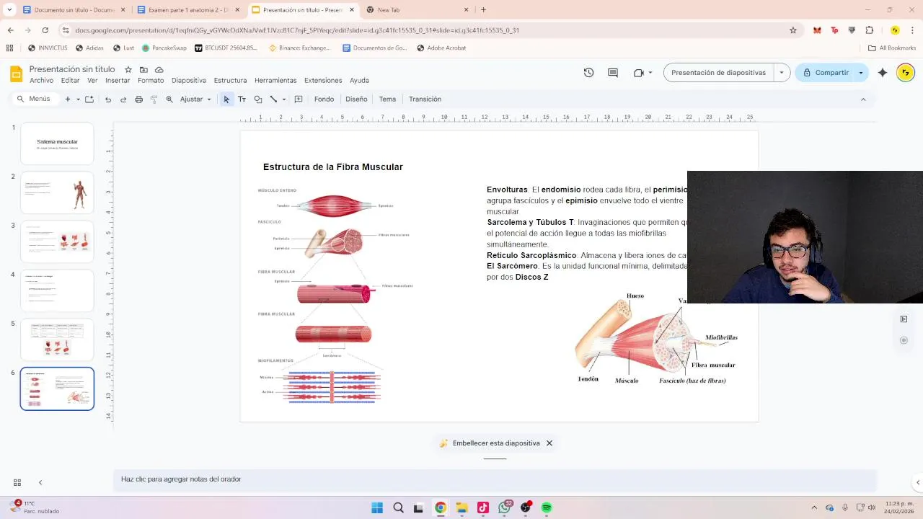Switch to Examen parte 1 anatomia tab

coord(187,10)
